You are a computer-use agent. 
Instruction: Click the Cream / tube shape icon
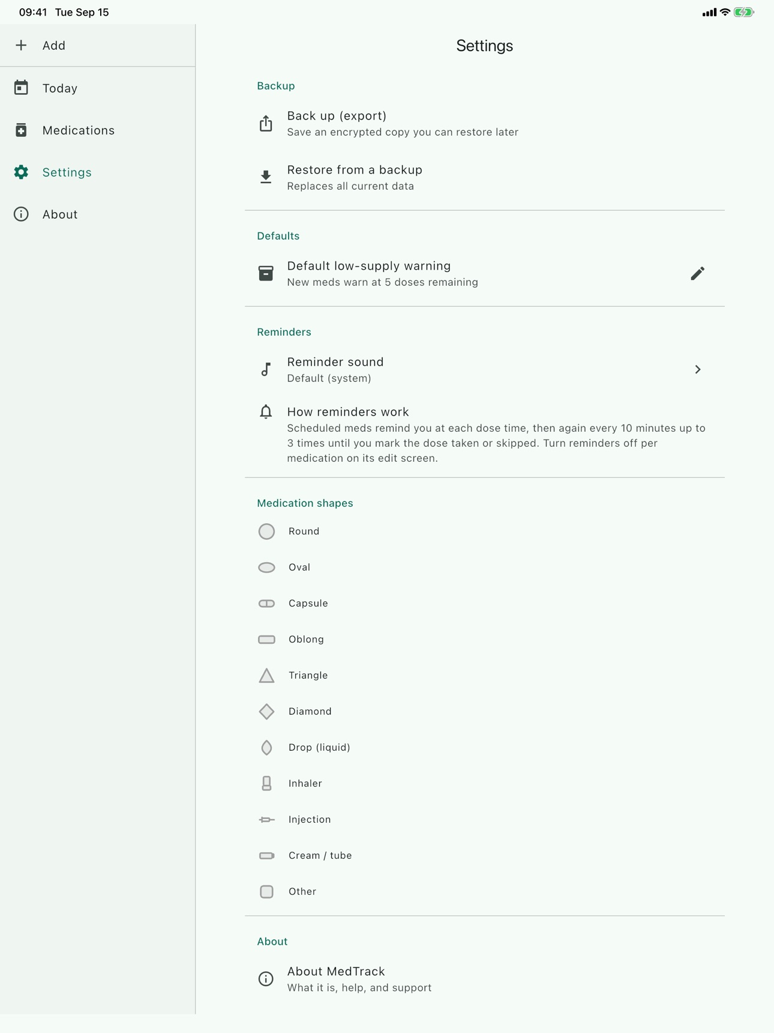[266, 856]
